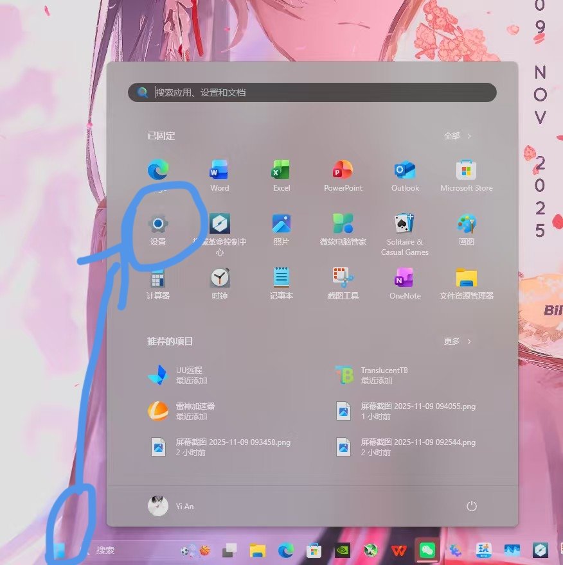
Task: Open PowerPoint in the pinned grid
Action: (x=343, y=169)
